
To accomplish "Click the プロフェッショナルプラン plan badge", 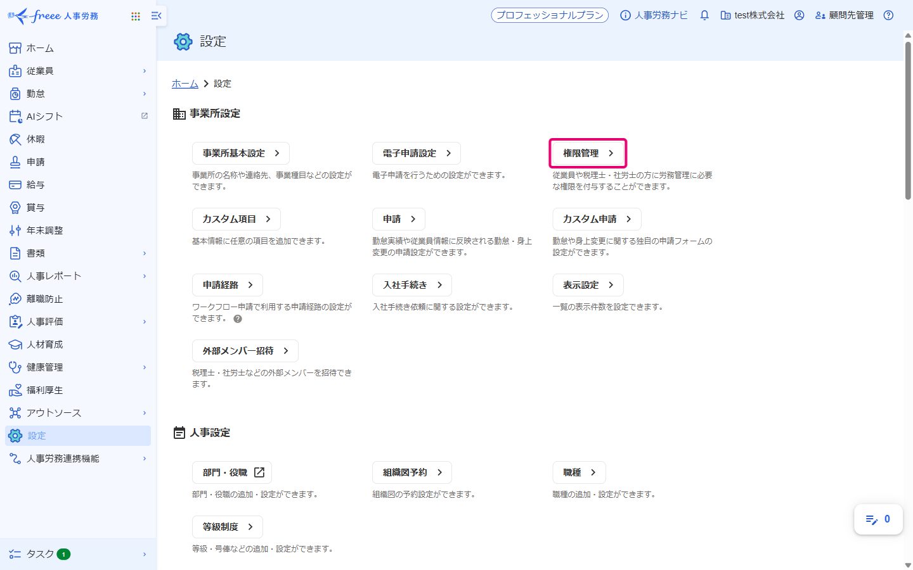I will [550, 15].
